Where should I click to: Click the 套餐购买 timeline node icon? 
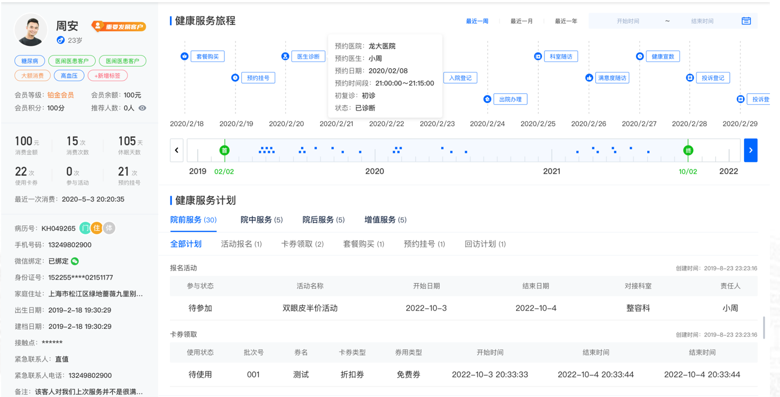[x=185, y=56]
